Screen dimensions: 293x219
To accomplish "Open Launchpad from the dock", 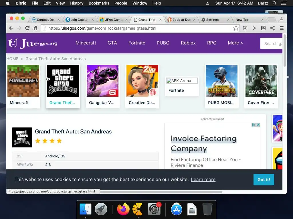I will click(x=101, y=209).
